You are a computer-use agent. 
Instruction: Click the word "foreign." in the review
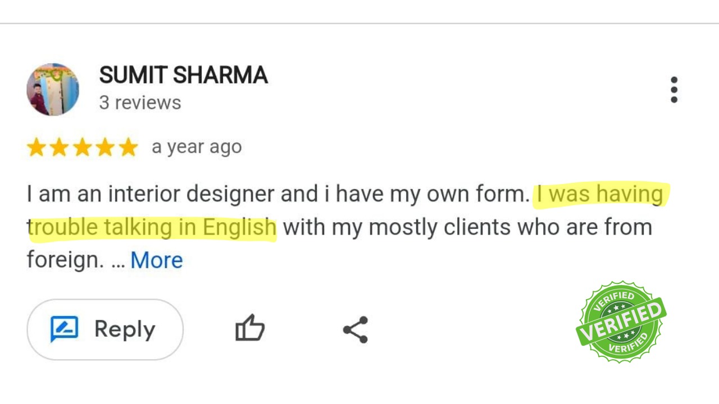pyautogui.click(x=65, y=260)
